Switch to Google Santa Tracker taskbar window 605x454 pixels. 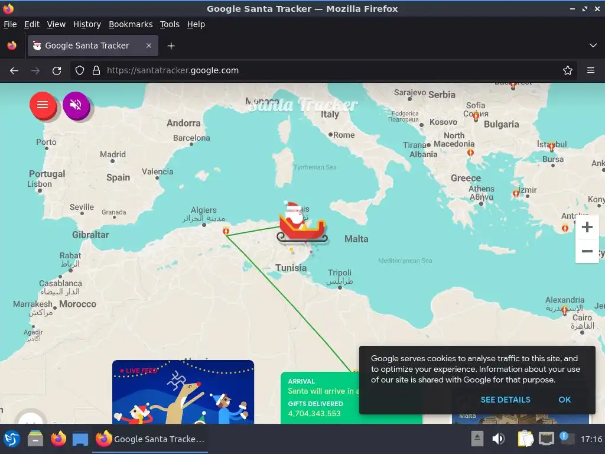click(150, 439)
